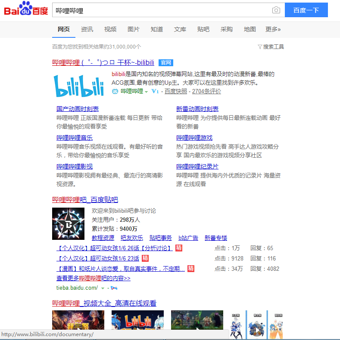Expand the arrow next to tieba.baidu.com
The width and height of the screenshot is (340, 340).
pos(103,288)
